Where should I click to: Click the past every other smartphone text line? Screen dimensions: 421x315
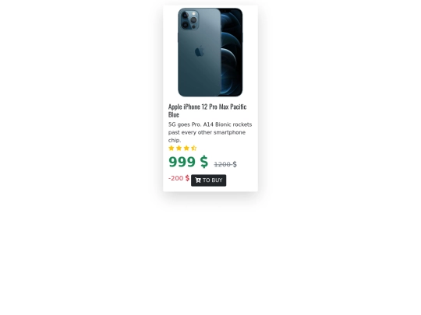click(x=207, y=132)
